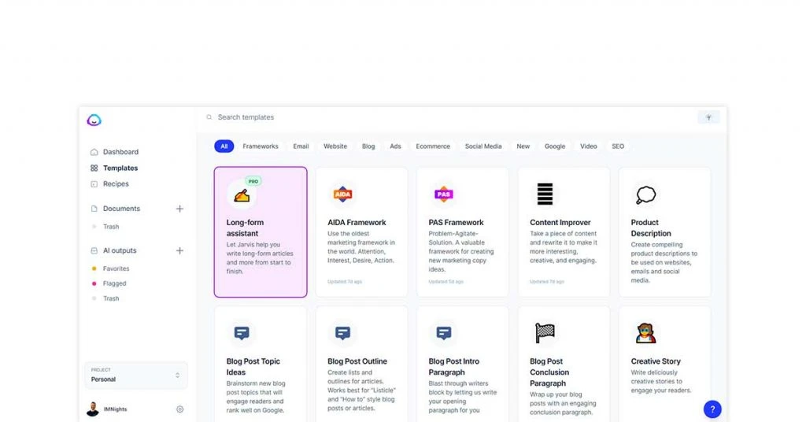
Task: Go to Dashboard in sidebar
Action: (120, 152)
